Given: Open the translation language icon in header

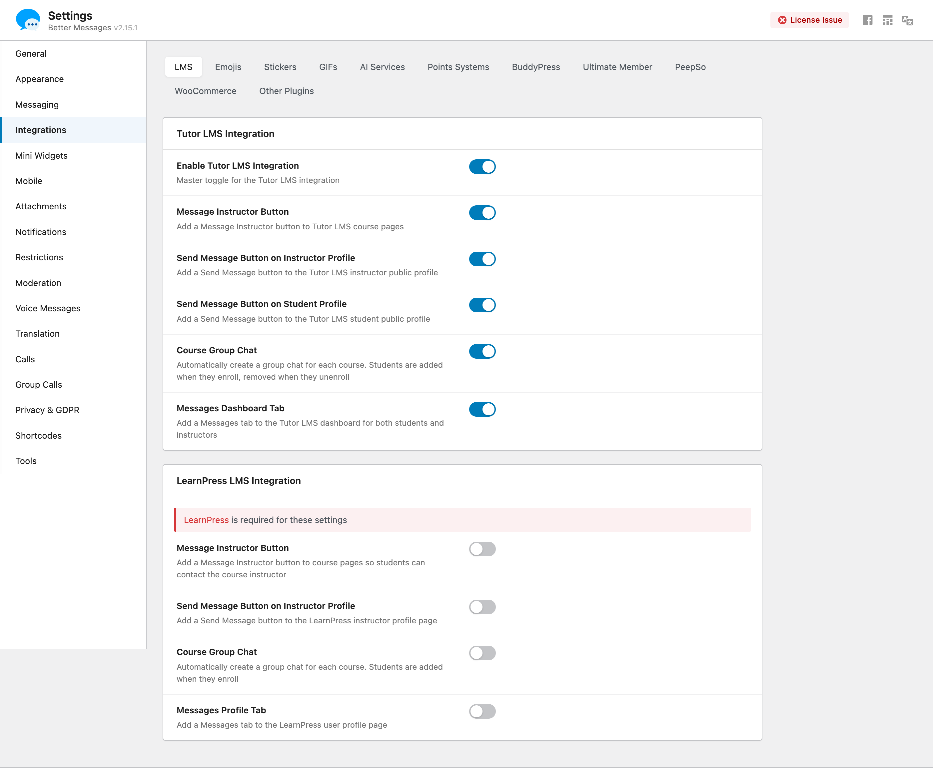Looking at the screenshot, I should coord(907,20).
